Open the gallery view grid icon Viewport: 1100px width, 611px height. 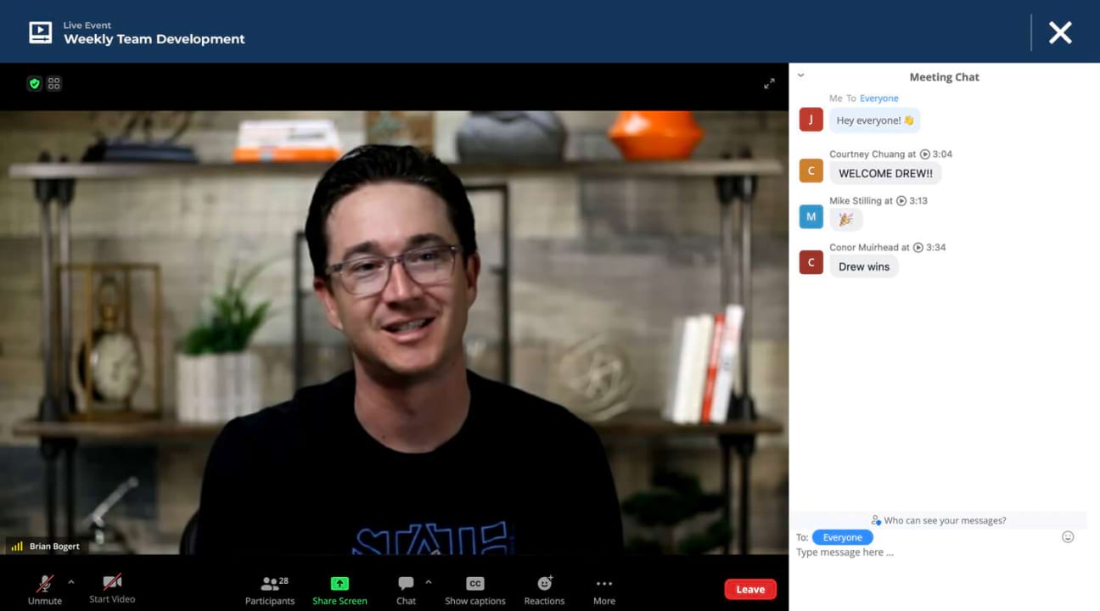(54, 83)
